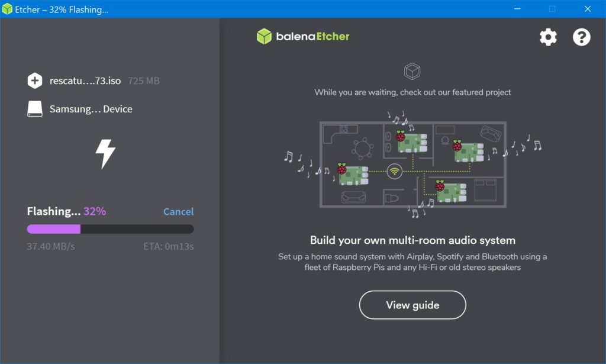
Task: Click 'Build your own multi-room audio system' heading
Action: [412, 240]
